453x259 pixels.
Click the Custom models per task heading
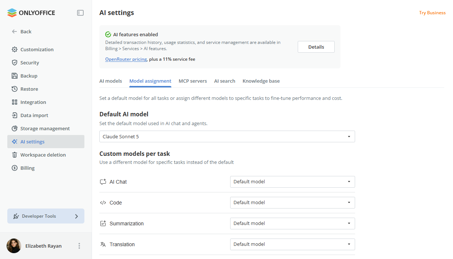[135, 154]
